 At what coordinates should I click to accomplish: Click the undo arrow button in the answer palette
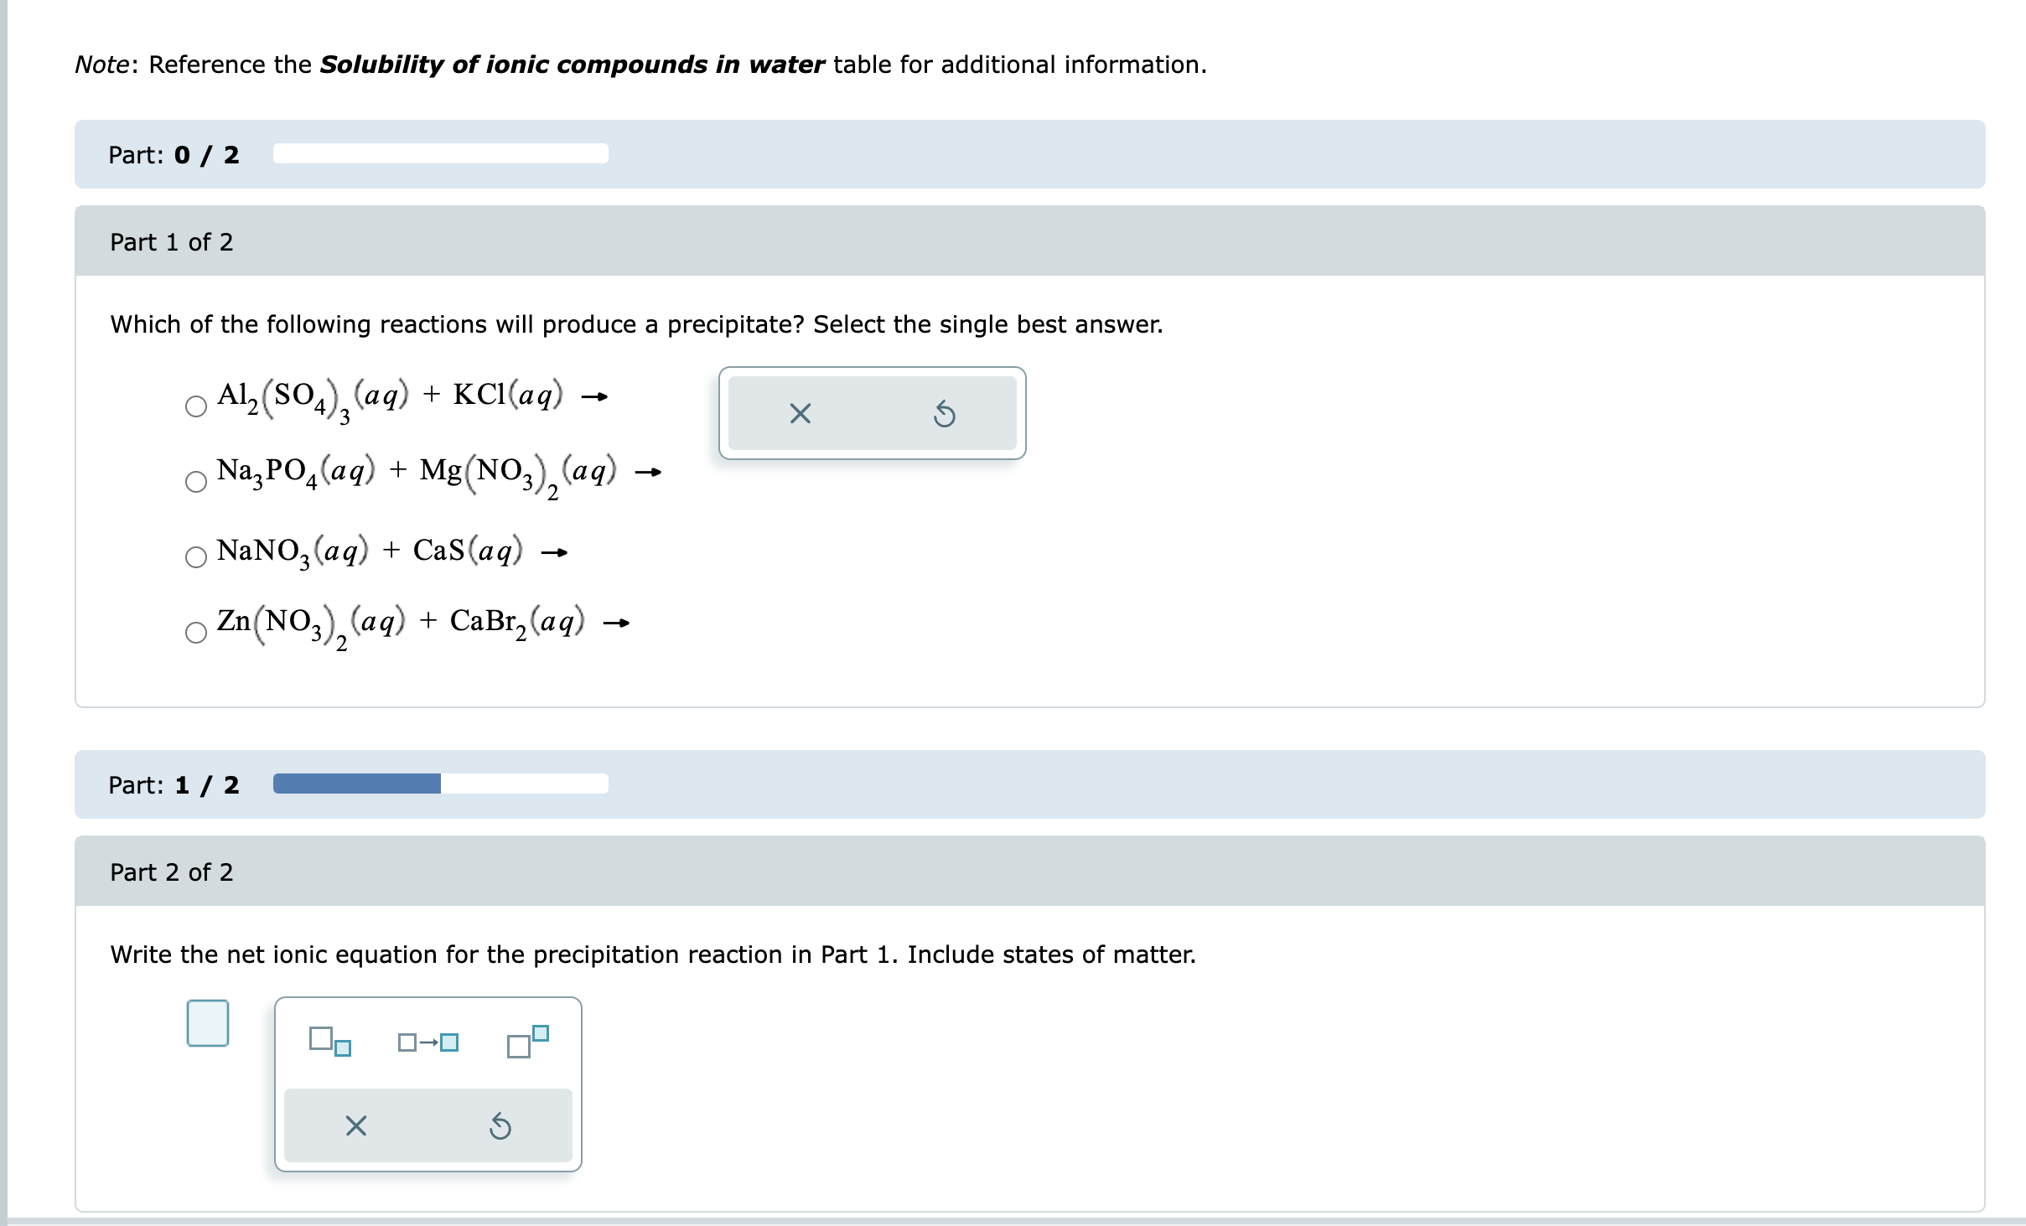coord(500,1125)
